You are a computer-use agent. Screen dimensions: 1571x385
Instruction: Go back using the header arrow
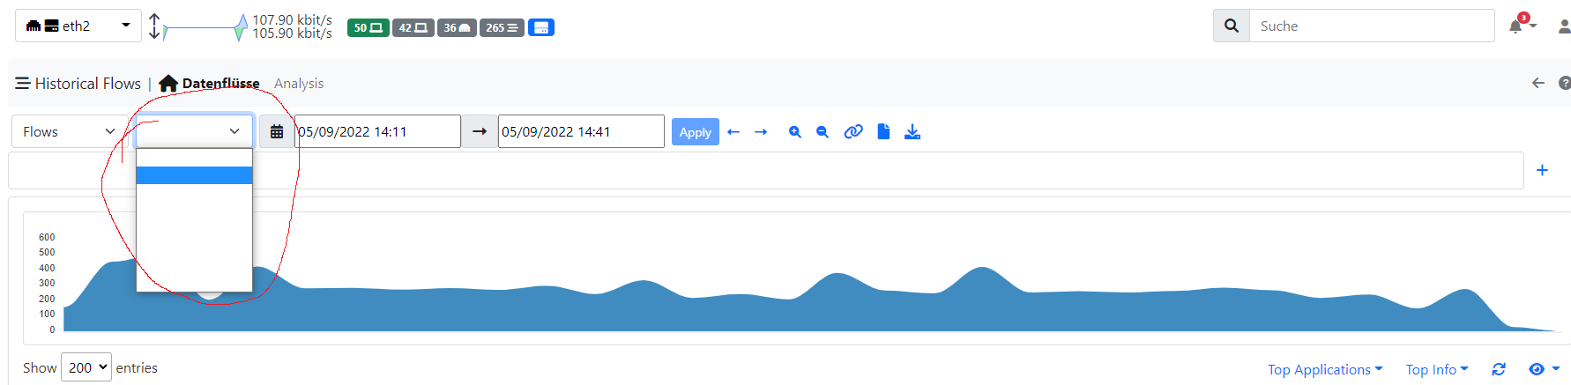point(1538,83)
